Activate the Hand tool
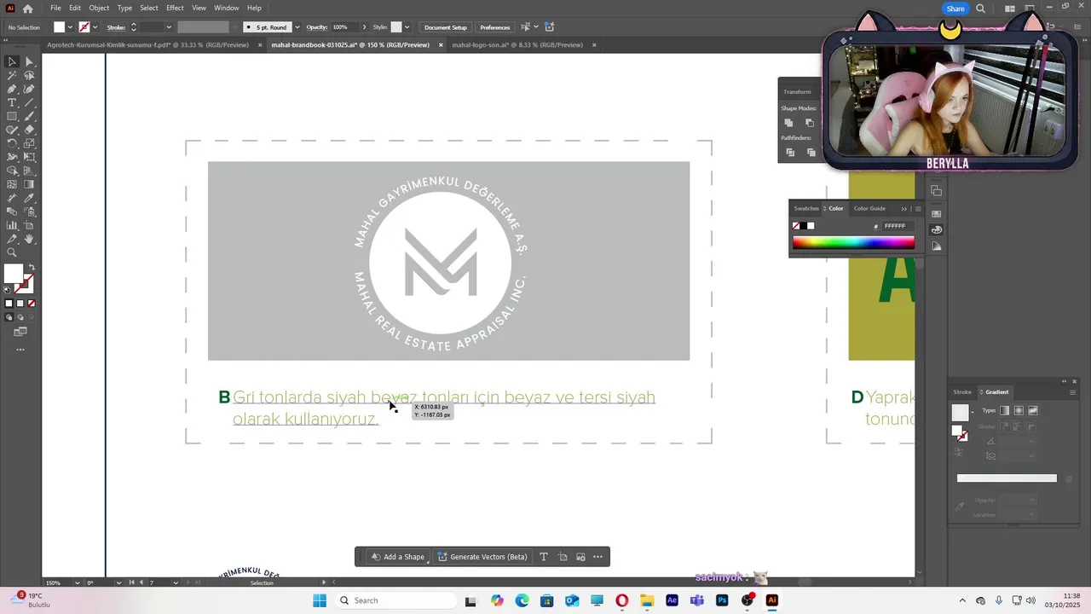 coord(29,239)
